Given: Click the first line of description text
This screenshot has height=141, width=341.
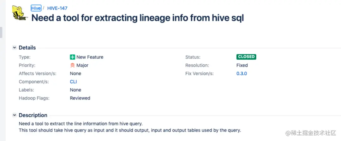Looking at the screenshot, I should [x=81, y=124].
